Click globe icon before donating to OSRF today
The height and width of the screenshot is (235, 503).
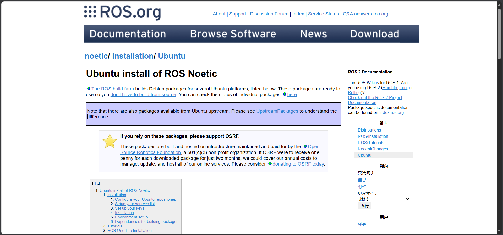[270, 164]
